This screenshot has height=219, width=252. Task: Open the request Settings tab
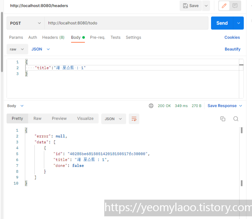[x=133, y=37]
